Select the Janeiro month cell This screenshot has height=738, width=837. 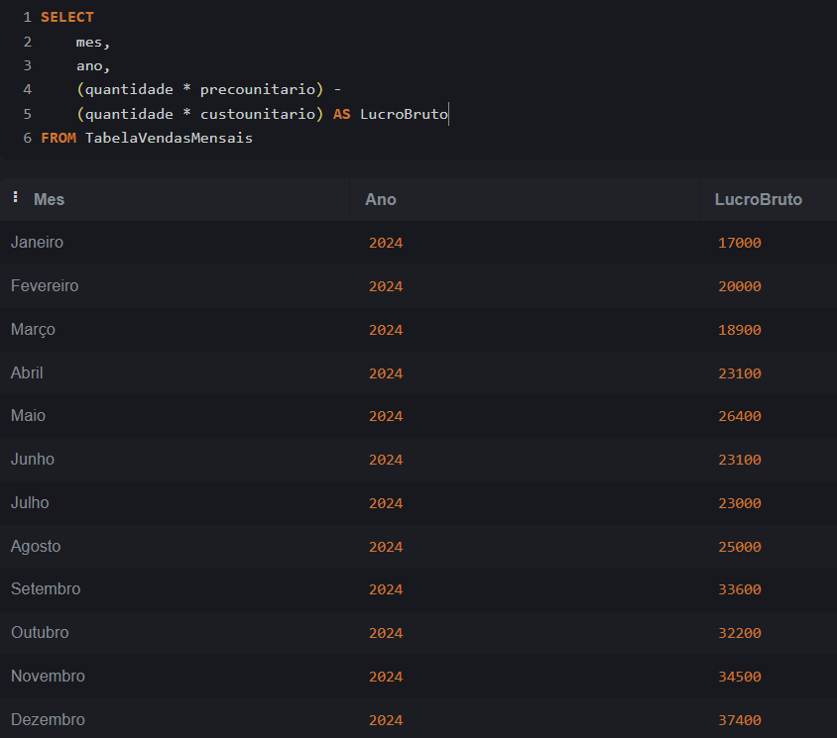coord(37,243)
